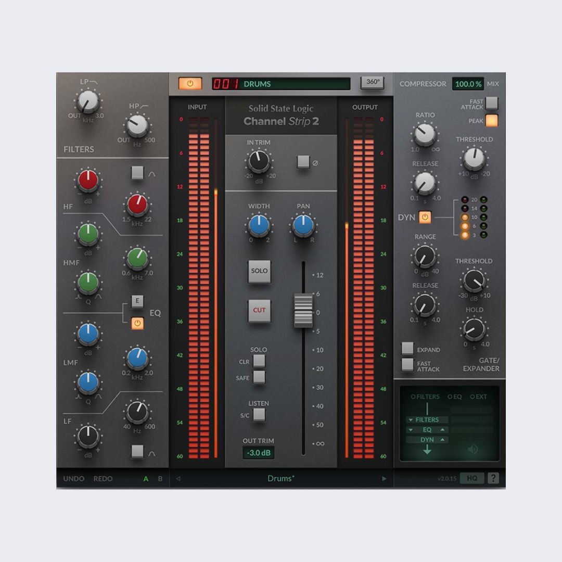Click the compressor MIX 100.0 % field
The image size is (562, 562).
point(468,84)
